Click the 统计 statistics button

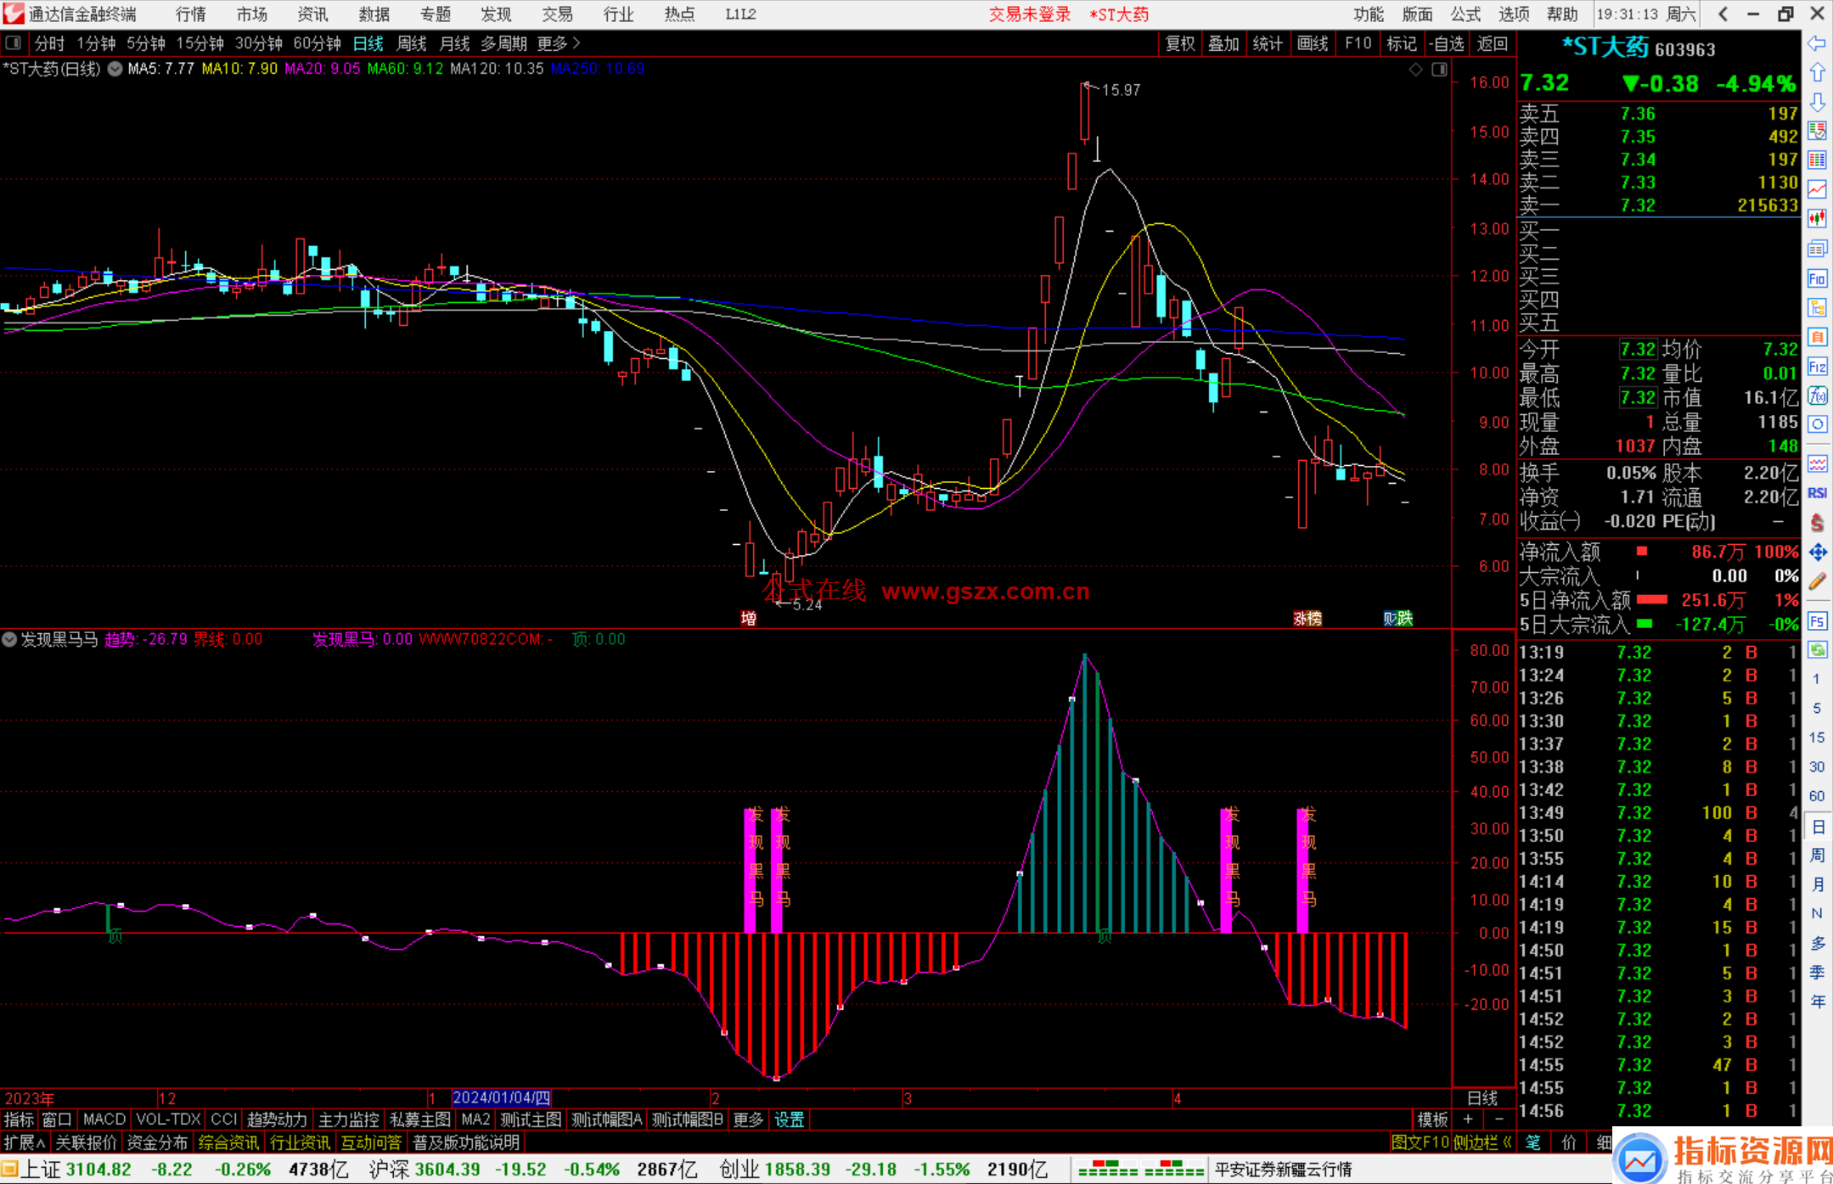click(1268, 43)
